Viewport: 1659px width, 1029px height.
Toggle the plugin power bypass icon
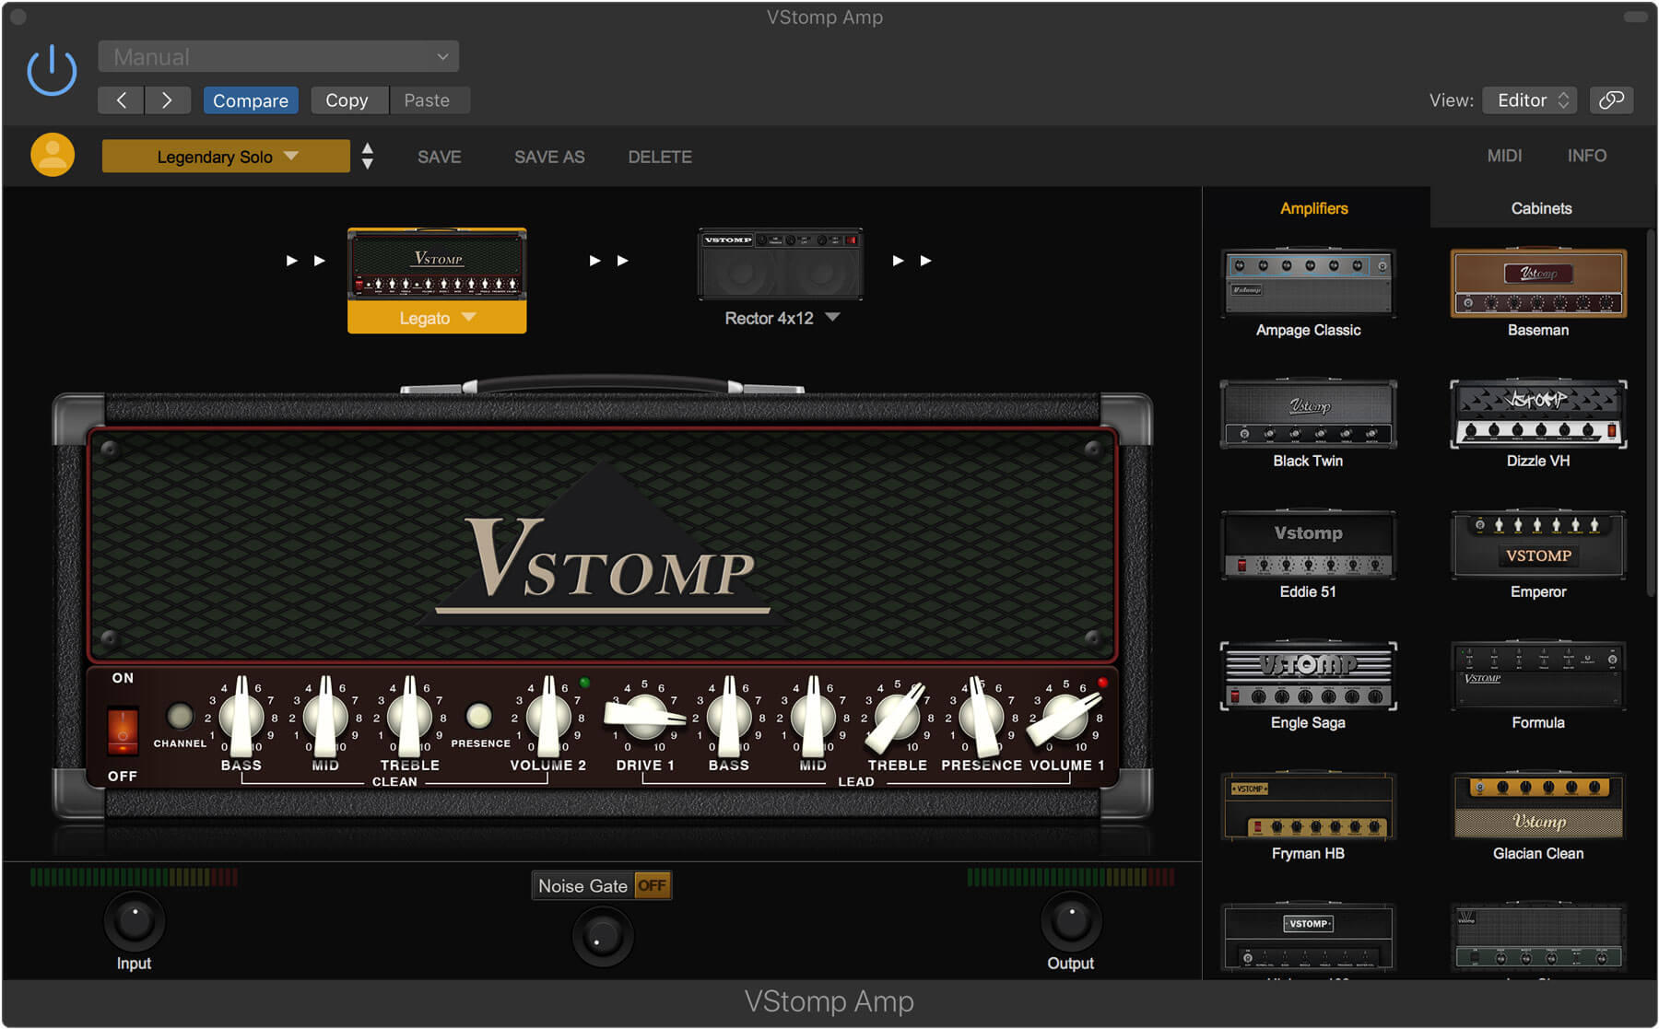pos(52,70)
